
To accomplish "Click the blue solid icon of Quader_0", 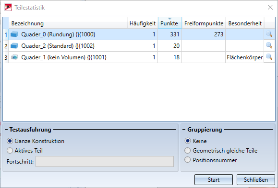I will (x=14, y=34).
